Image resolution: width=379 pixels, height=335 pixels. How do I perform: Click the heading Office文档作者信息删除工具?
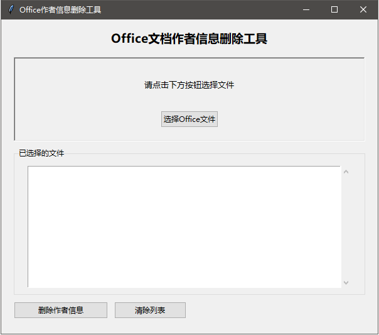coord(189,38)
